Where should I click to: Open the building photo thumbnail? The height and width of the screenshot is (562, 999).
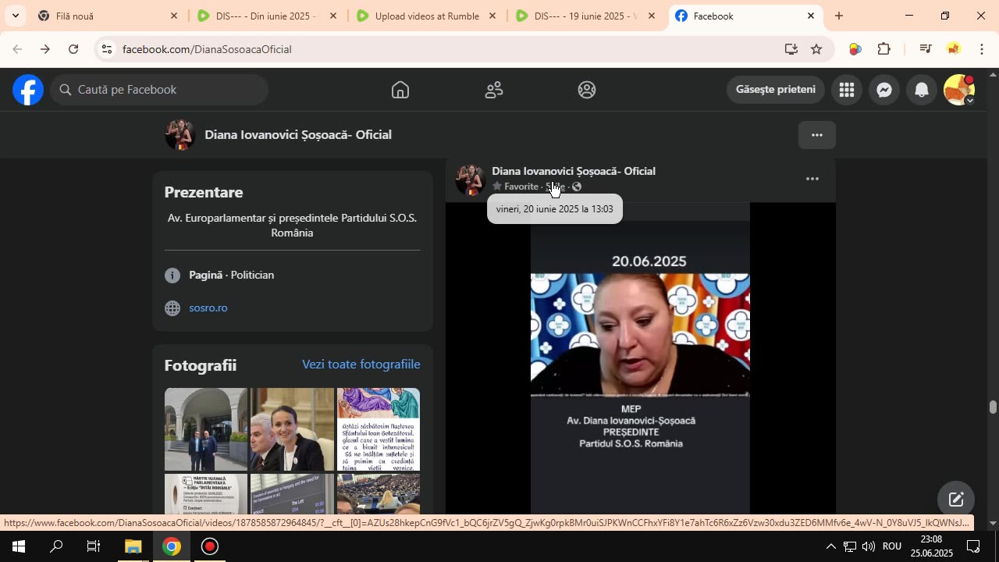point(206,429)
